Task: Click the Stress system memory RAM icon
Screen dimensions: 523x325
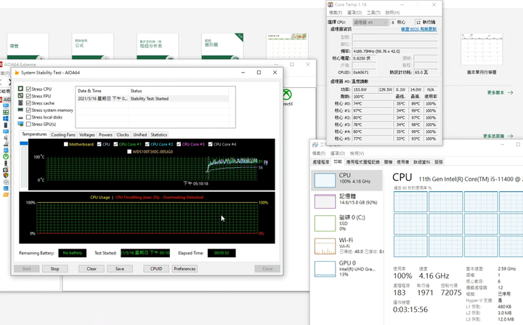Action: tap(20, 110)
